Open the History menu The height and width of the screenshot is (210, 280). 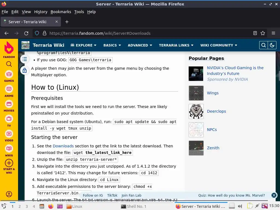(41, 12)
